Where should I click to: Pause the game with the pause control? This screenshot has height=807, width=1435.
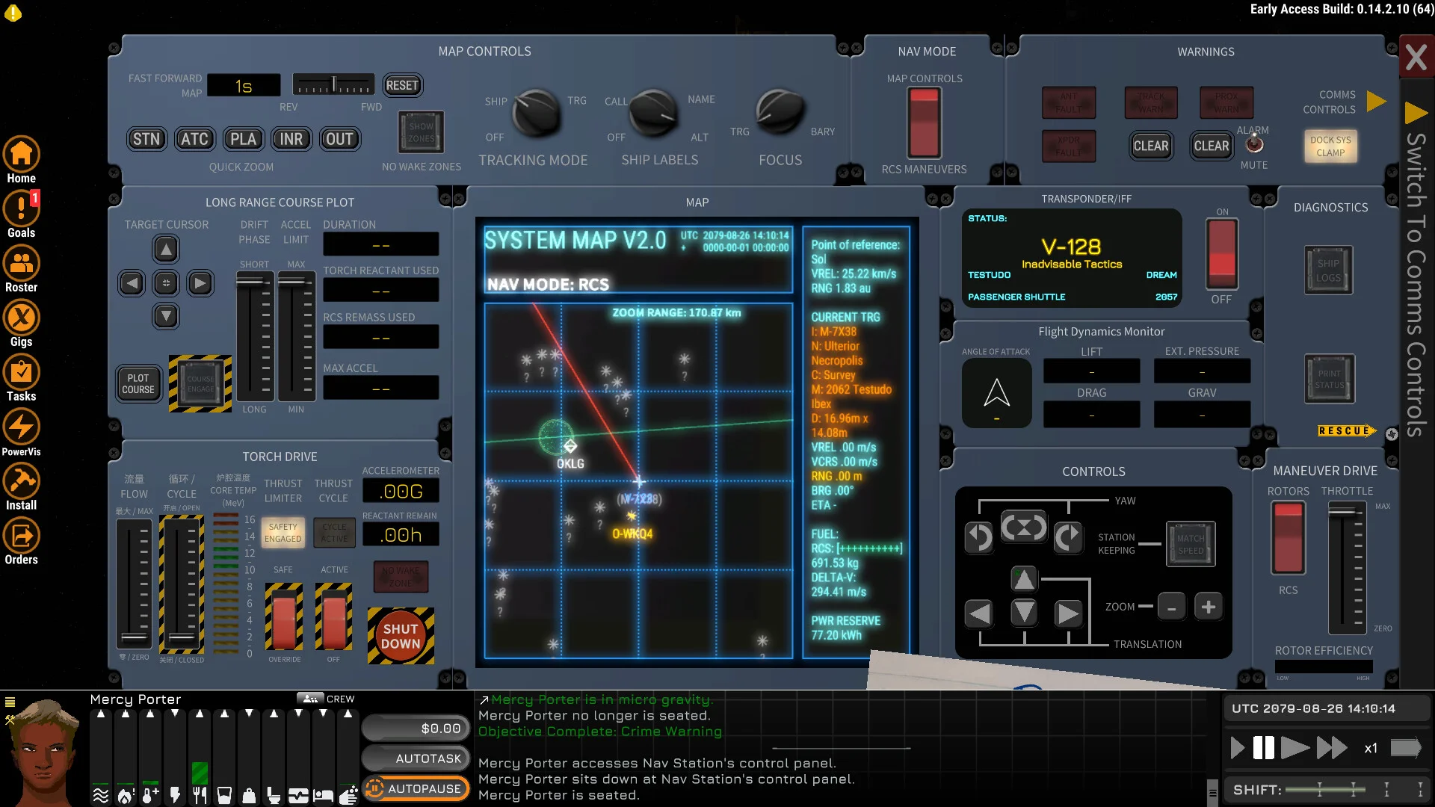point(1264,747)
